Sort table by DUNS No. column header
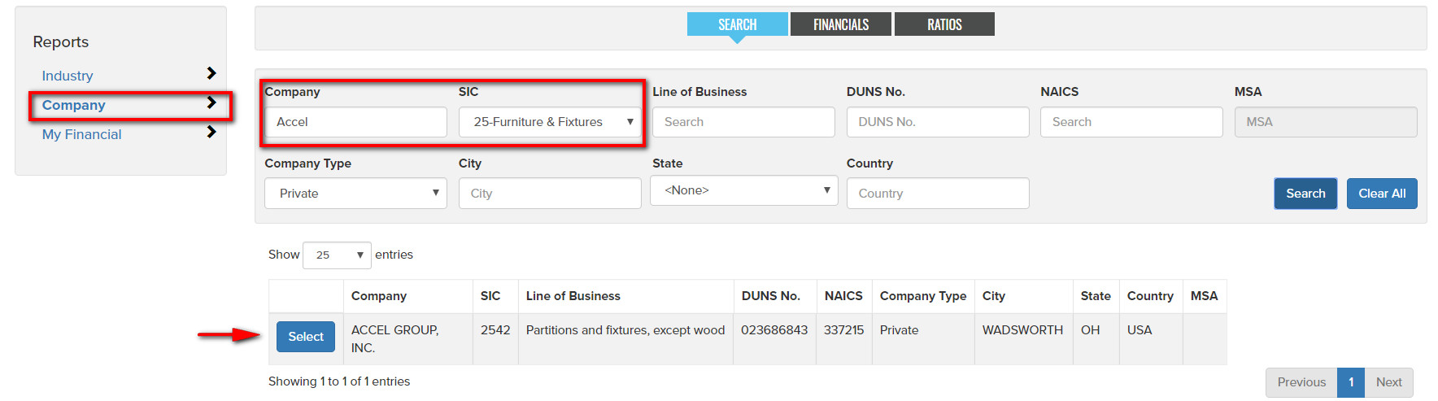Screen dimensions: 1438x401 coord(770,296)
